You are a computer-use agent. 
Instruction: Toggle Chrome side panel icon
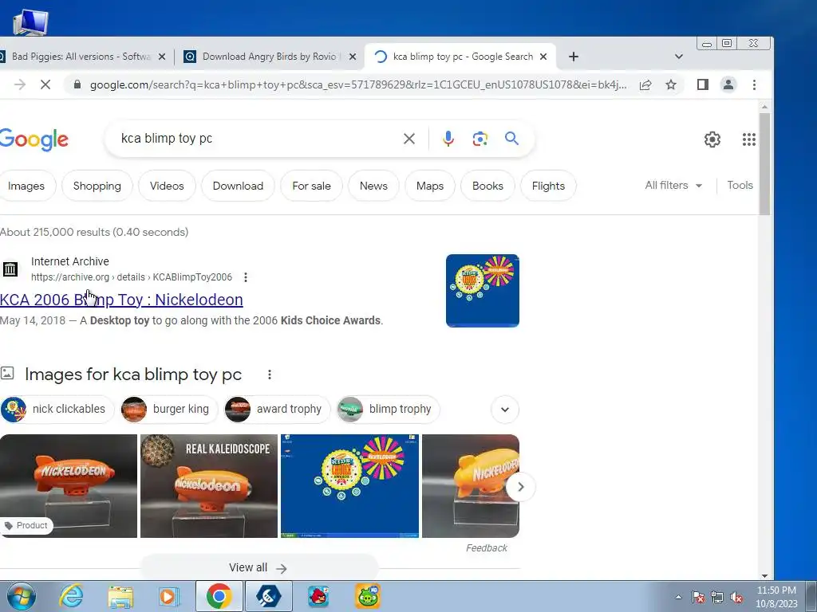tap(702, 84)
